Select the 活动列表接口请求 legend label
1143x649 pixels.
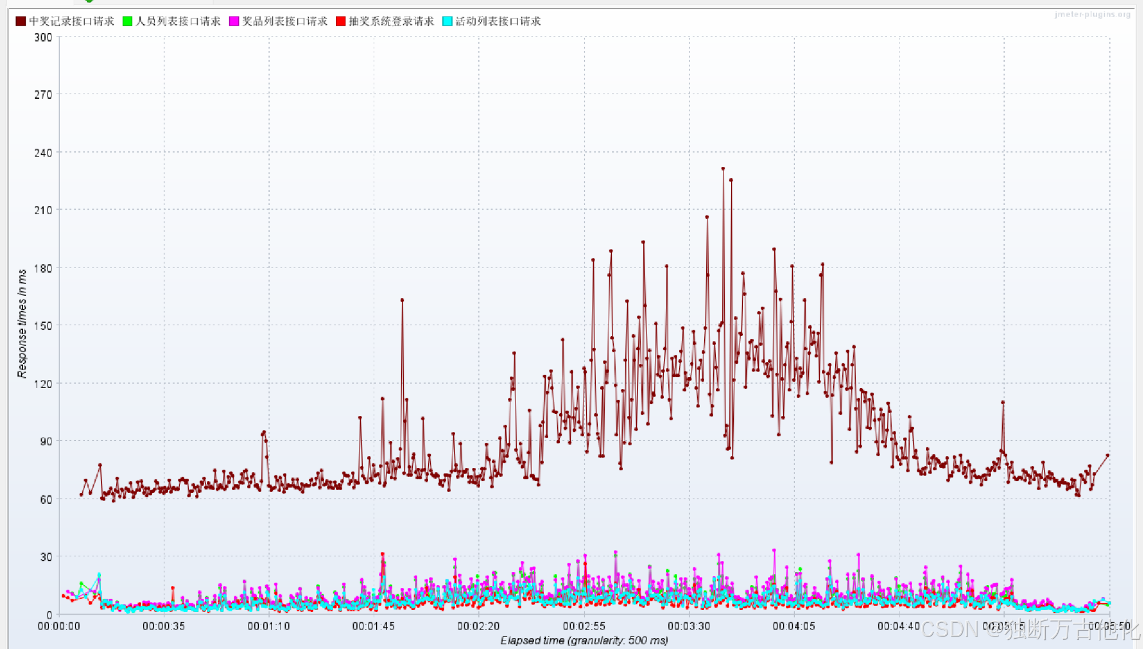498,21
